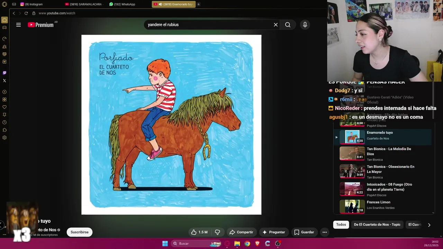
Task: Play Enamorado tuyo in the playlist
Action: click(383, 137)
